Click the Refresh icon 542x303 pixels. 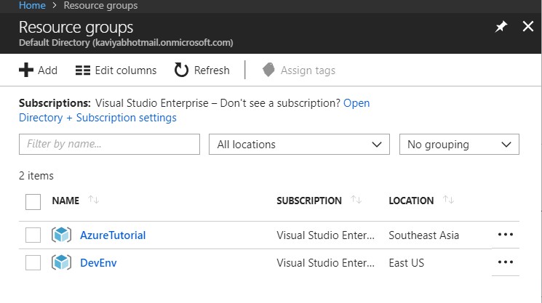tap(181, 70)
